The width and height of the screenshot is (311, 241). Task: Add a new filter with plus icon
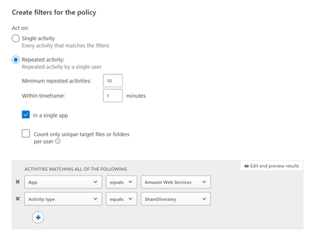38,218
